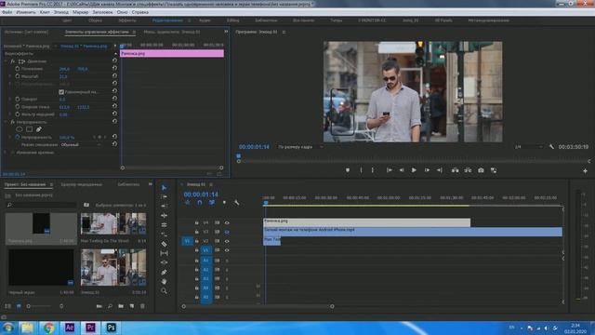Toggle animation stopwatch for Anchor Point

point(18,107)
